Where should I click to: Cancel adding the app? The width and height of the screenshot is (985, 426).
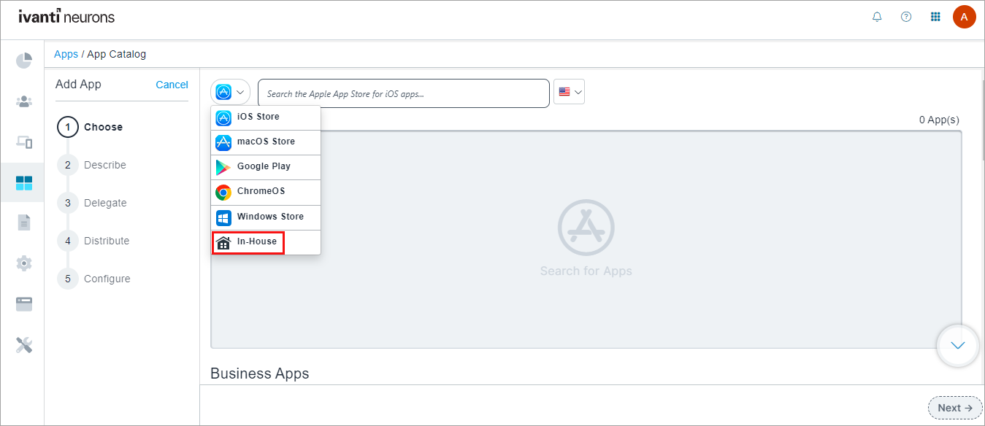172,85
